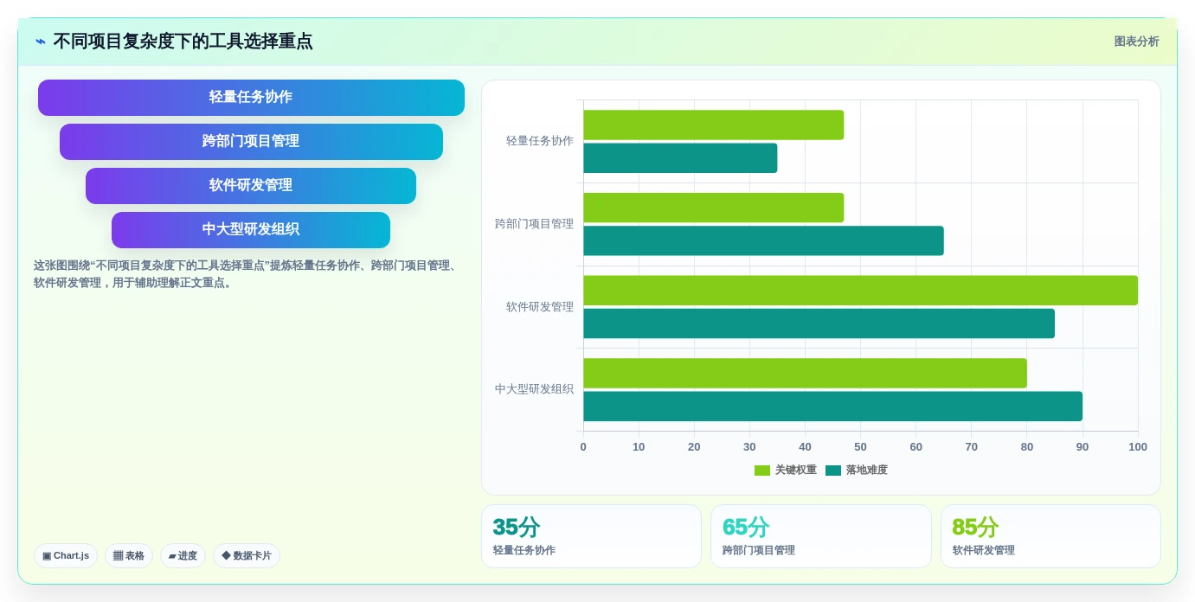This screenshot has height=602, width=1195.
Task: Click the lightning icon beside the title
Action: 41,42
